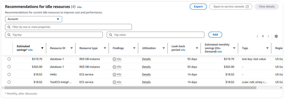Click Idle finding for Hello service
285x100 pixels.
(117, 74)
